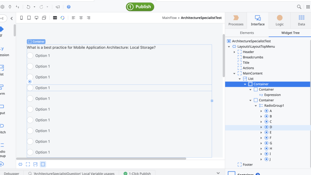The image size is (311, 175).
Task: Collapse the RadioGroup1 tree node
Action: point(256,106)
